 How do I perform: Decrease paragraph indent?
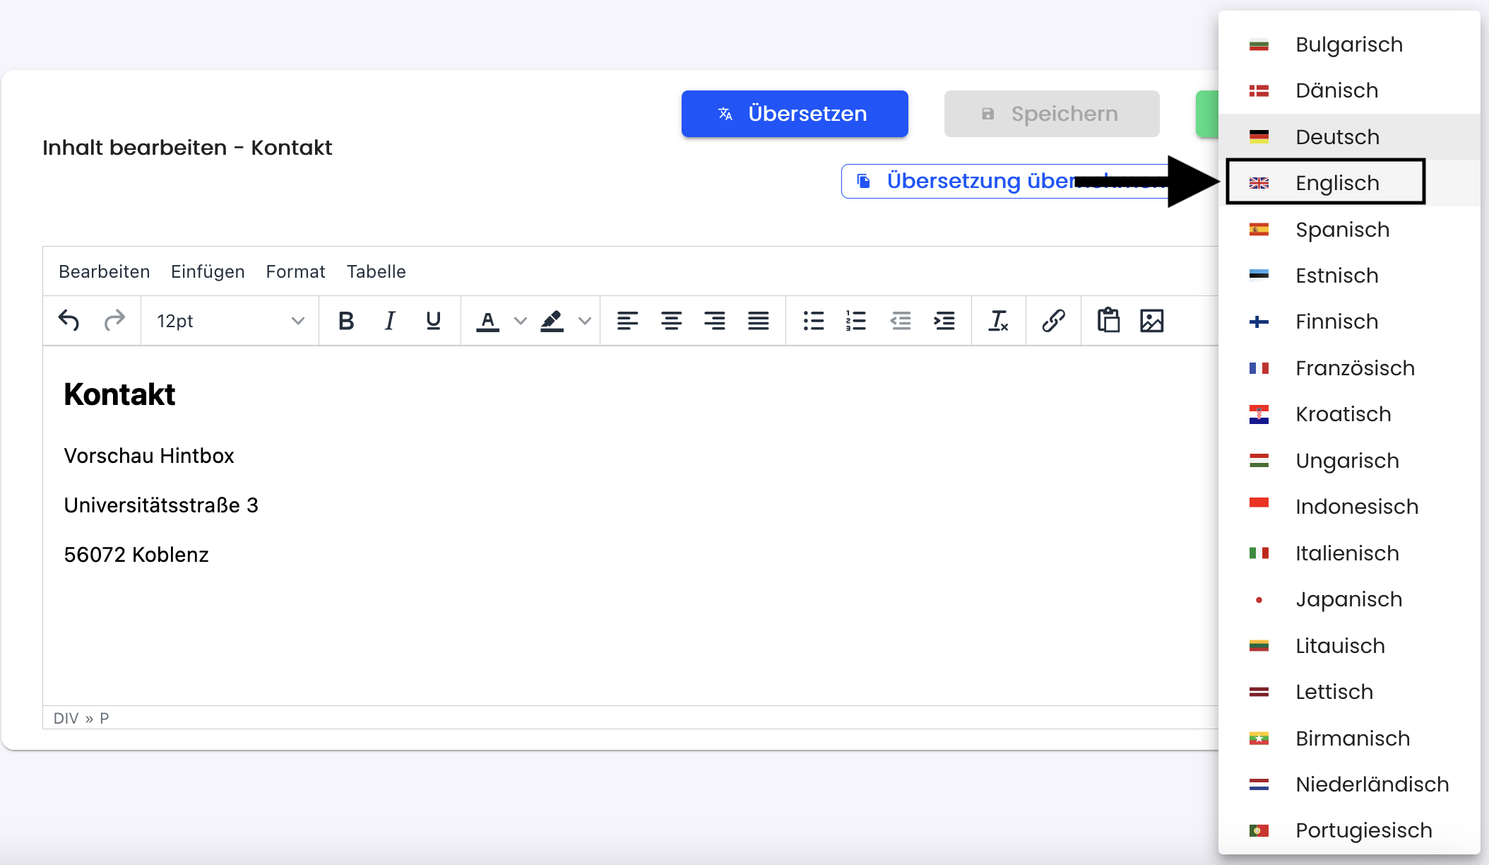(900, 321)
